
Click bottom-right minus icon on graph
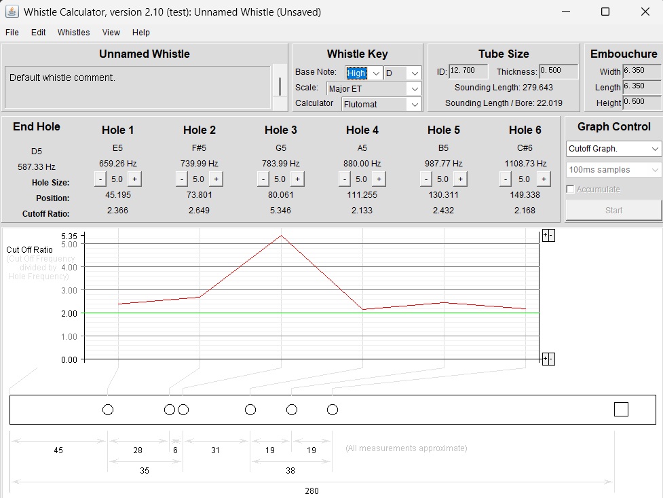tap(551, 359)
